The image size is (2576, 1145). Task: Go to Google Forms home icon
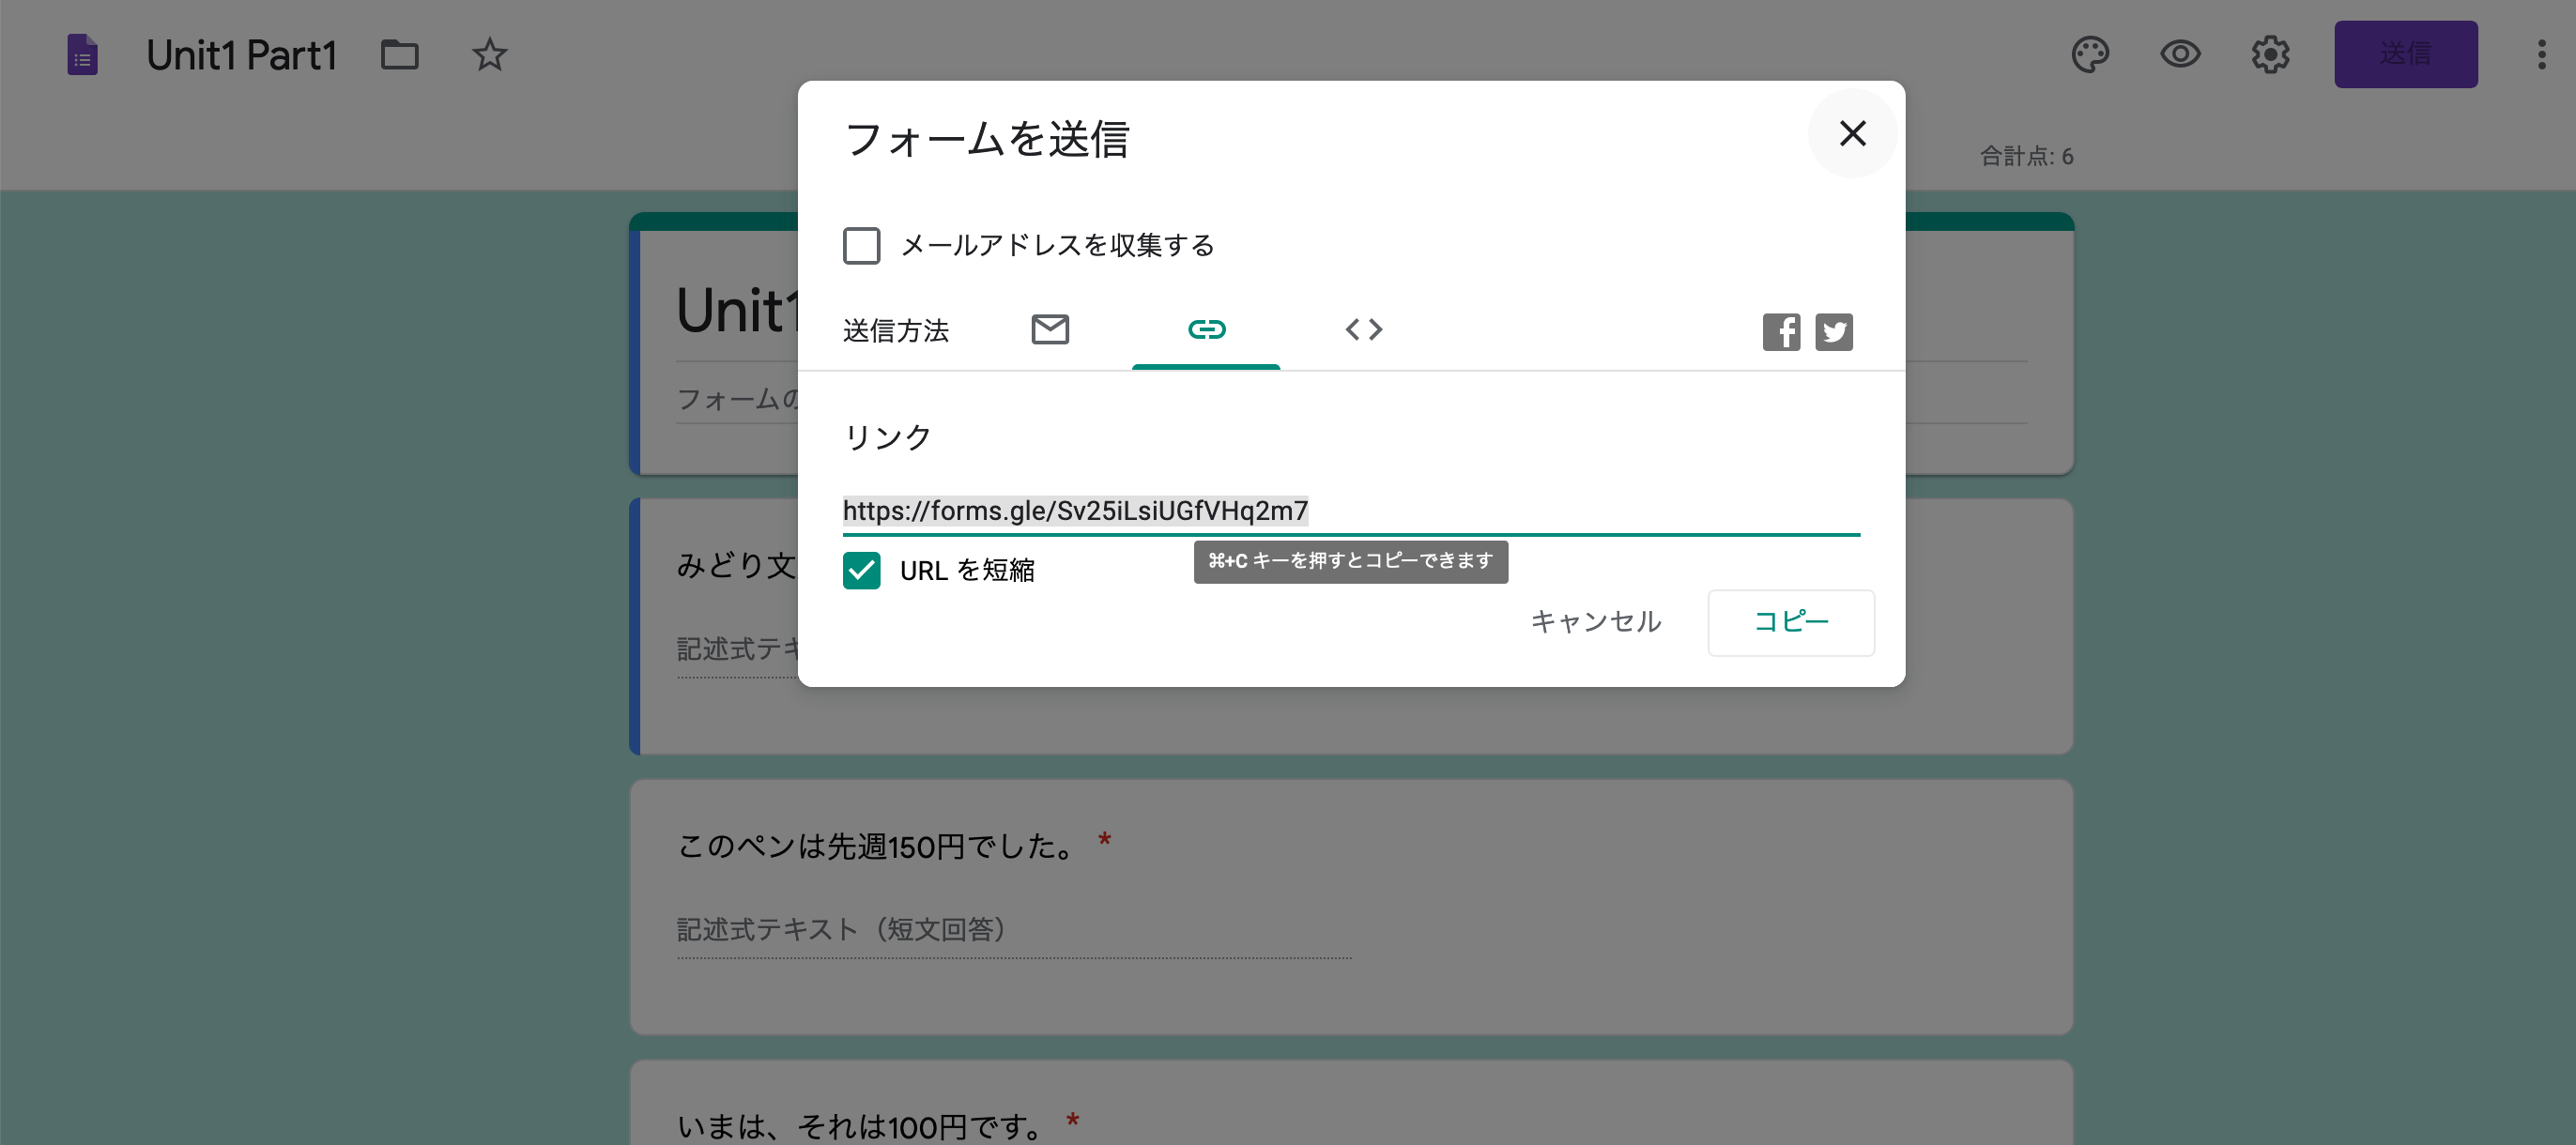click(x=82, y=54)
